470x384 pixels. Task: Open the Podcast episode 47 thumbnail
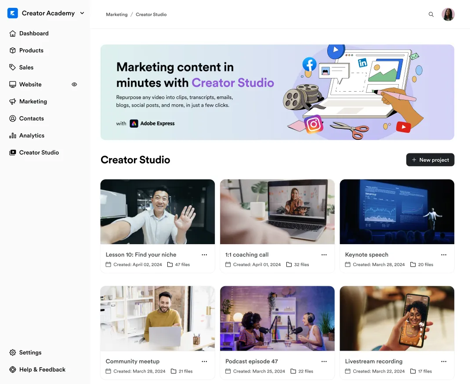point(277,319)
